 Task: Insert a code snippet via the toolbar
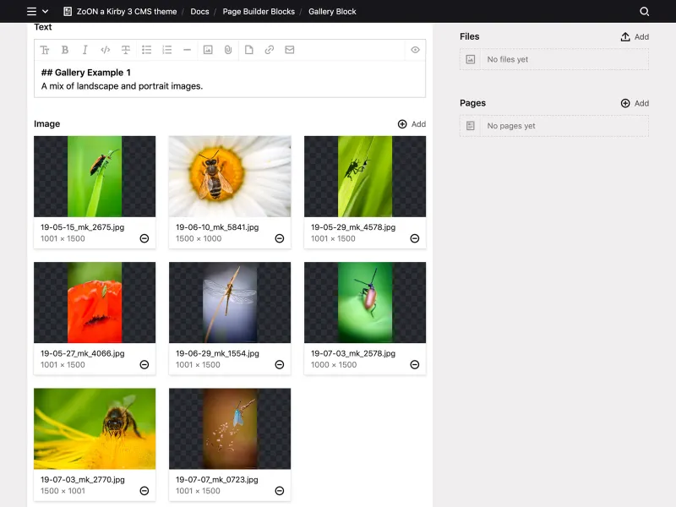click(x=106, y=50)
